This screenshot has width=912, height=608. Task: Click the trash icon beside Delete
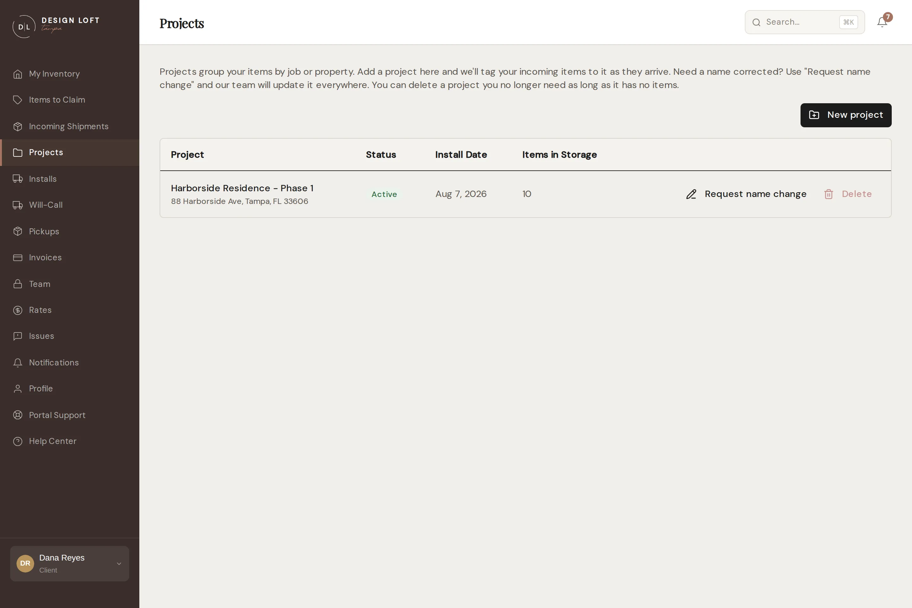[x=829, y=194]
